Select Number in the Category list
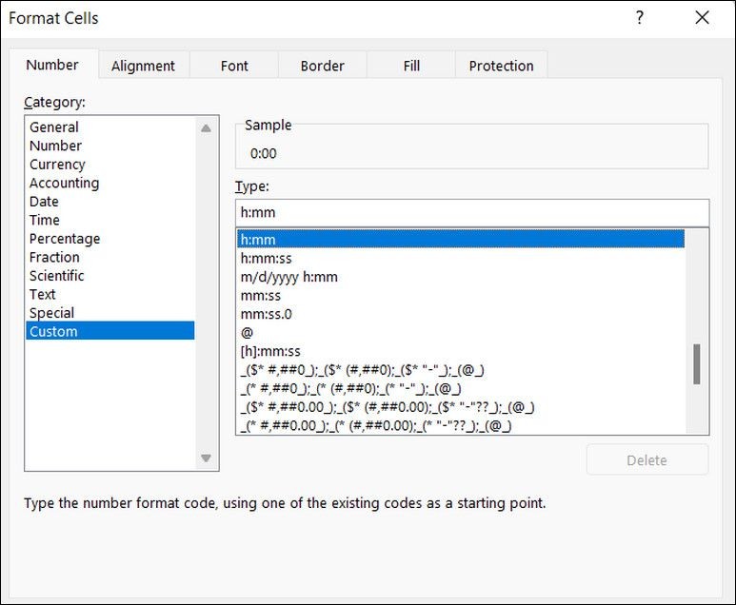 (x=110, y=146)
